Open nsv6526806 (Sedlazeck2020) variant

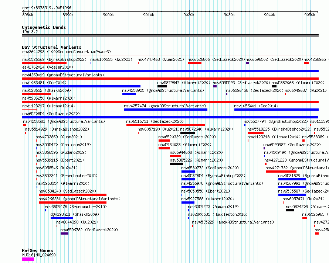(x=216, y=59)
